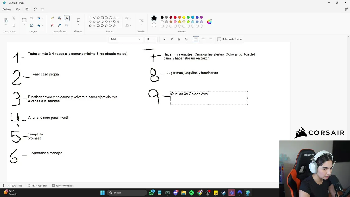Screen dimensions: 350x197
Task: Select the Fill bucket tool
Action: coord(59,18)
